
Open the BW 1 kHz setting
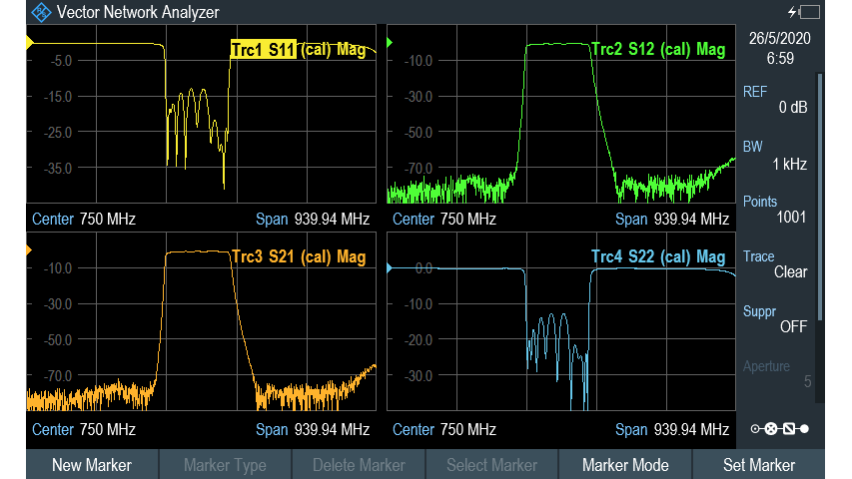[777, 156]
